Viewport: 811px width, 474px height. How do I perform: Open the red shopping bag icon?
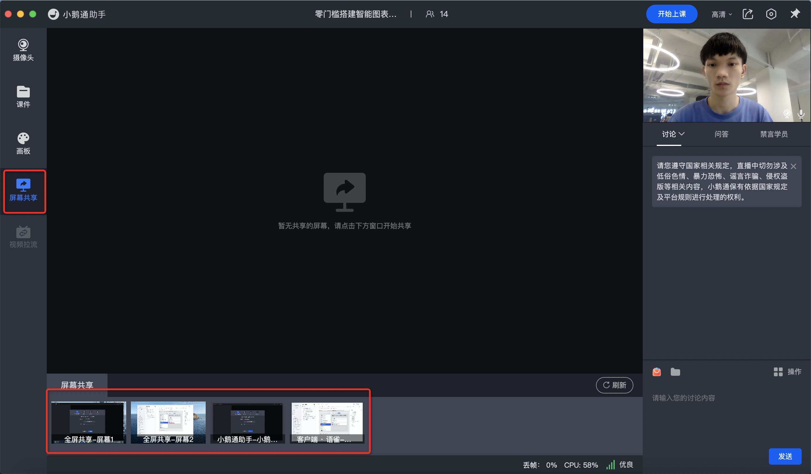tap(656, 372)
